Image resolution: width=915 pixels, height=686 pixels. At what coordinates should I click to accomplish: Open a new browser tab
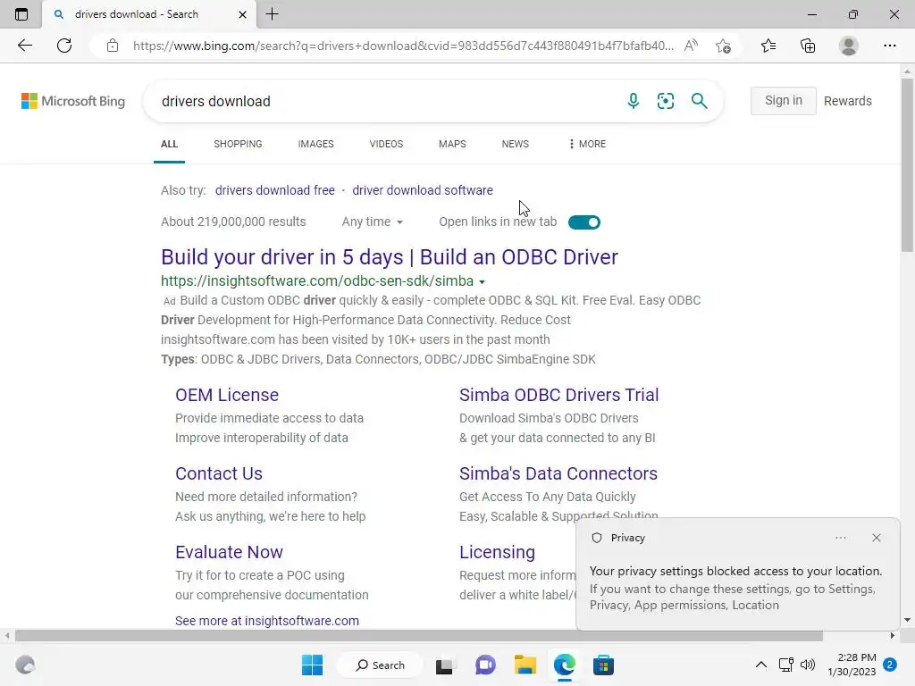tap(272, 14)
